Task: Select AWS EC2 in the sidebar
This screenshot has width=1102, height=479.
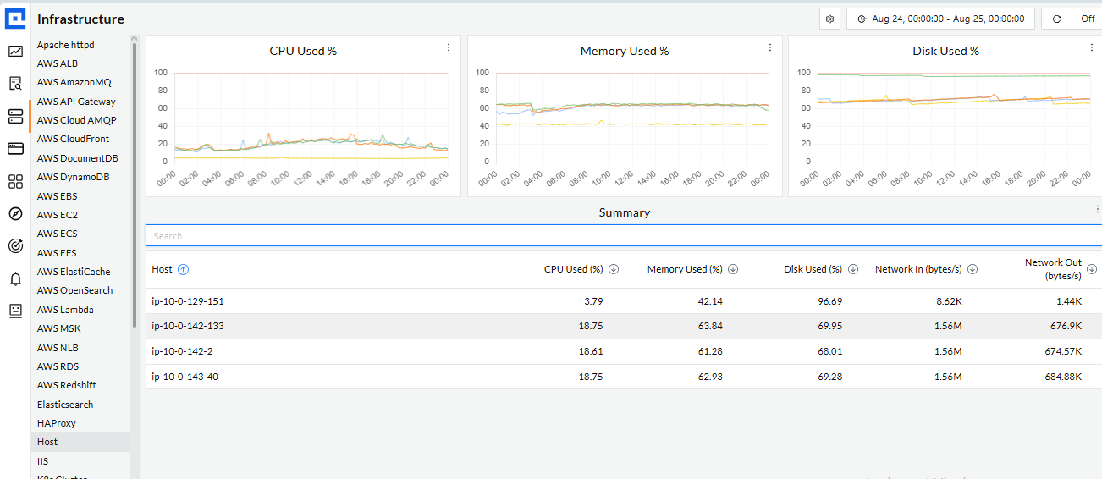Action: point(58,215)
